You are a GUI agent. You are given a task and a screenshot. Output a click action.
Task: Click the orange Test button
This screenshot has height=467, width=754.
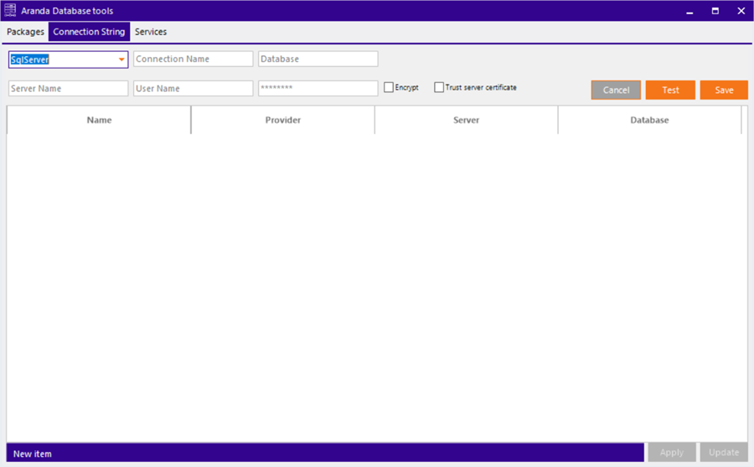click(670, 90)
